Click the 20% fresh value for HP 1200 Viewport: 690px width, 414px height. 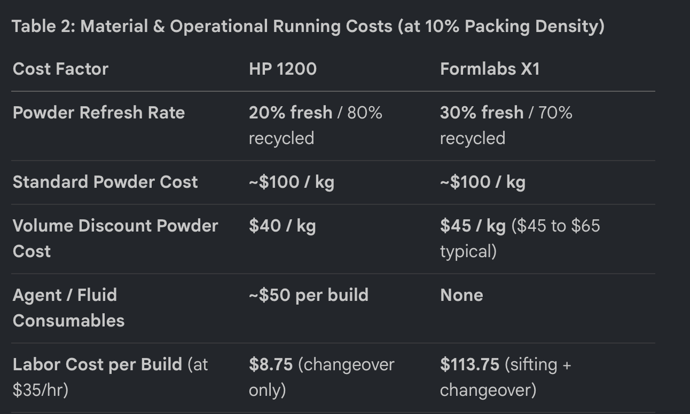[291, 113]
